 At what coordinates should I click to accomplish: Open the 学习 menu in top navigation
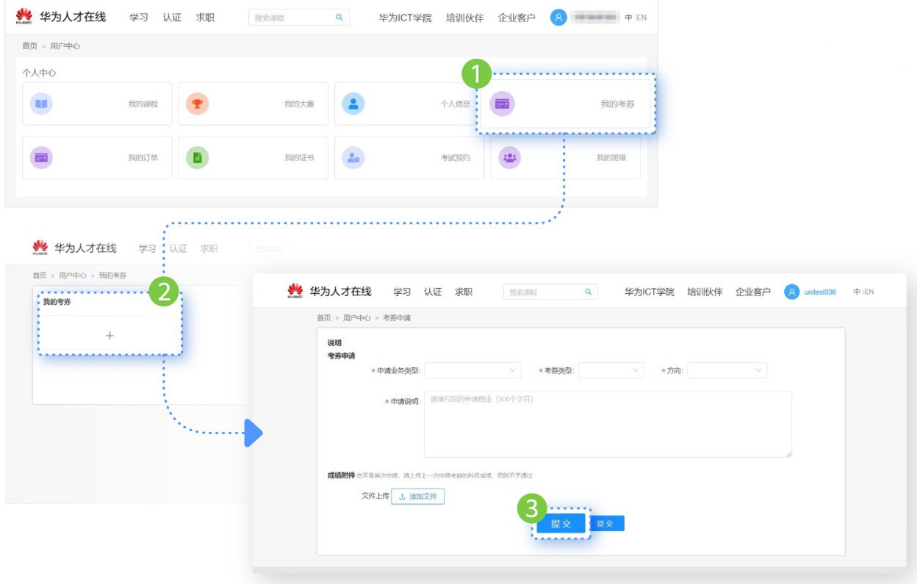138,18
